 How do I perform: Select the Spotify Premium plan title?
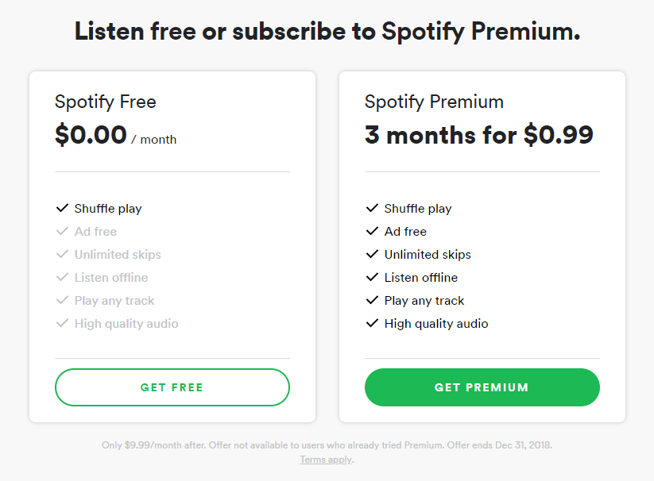434,102
